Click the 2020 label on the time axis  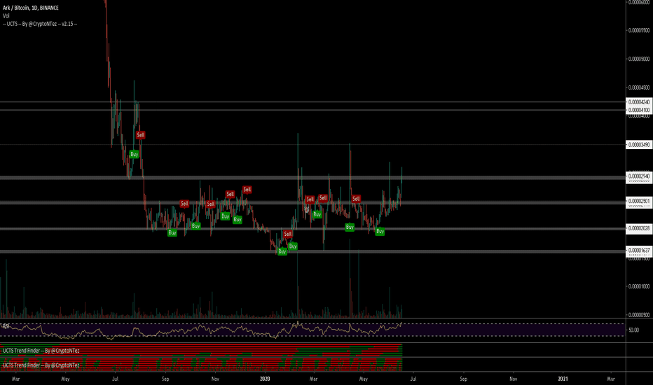click(265, 379)
